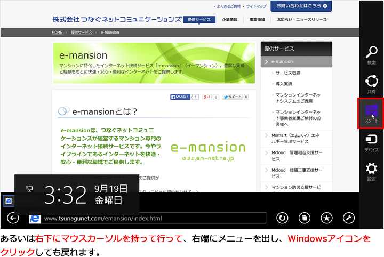
Task: Click the お問い合わせはこちら button
Action: point(301,6)
